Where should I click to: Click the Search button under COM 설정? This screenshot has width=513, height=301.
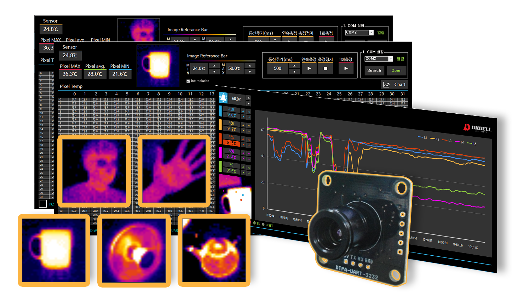[x=374, y=70]
